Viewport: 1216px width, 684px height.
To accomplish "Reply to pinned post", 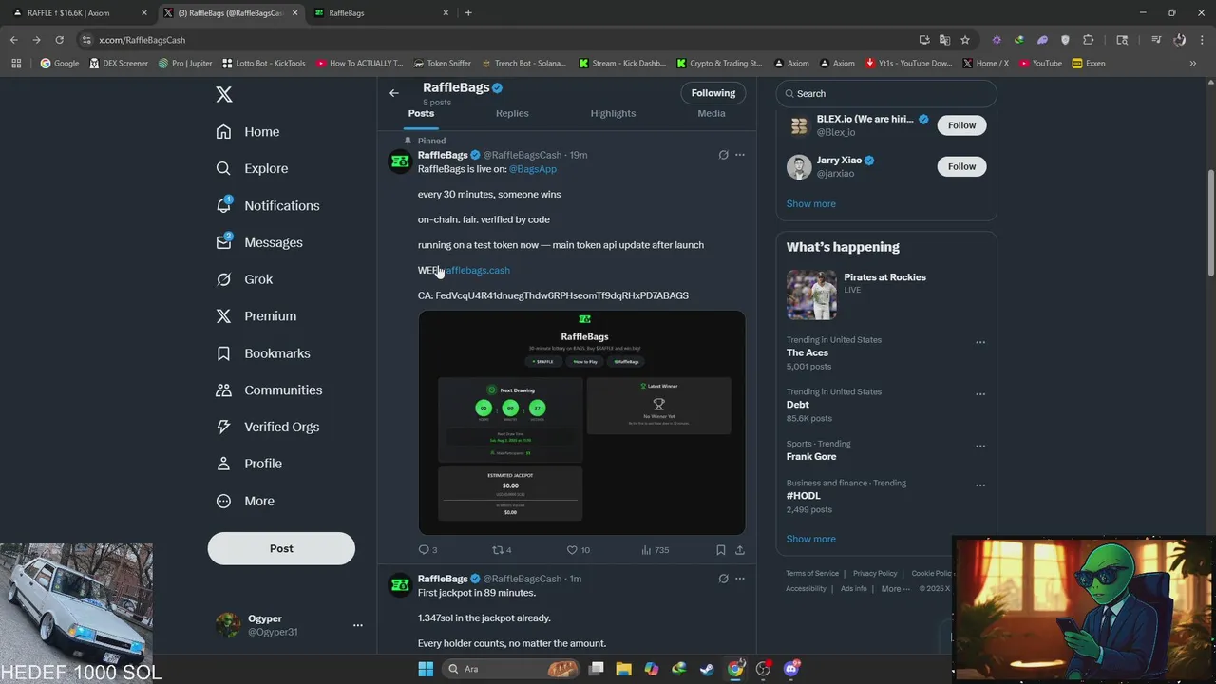I will point(427,550).
